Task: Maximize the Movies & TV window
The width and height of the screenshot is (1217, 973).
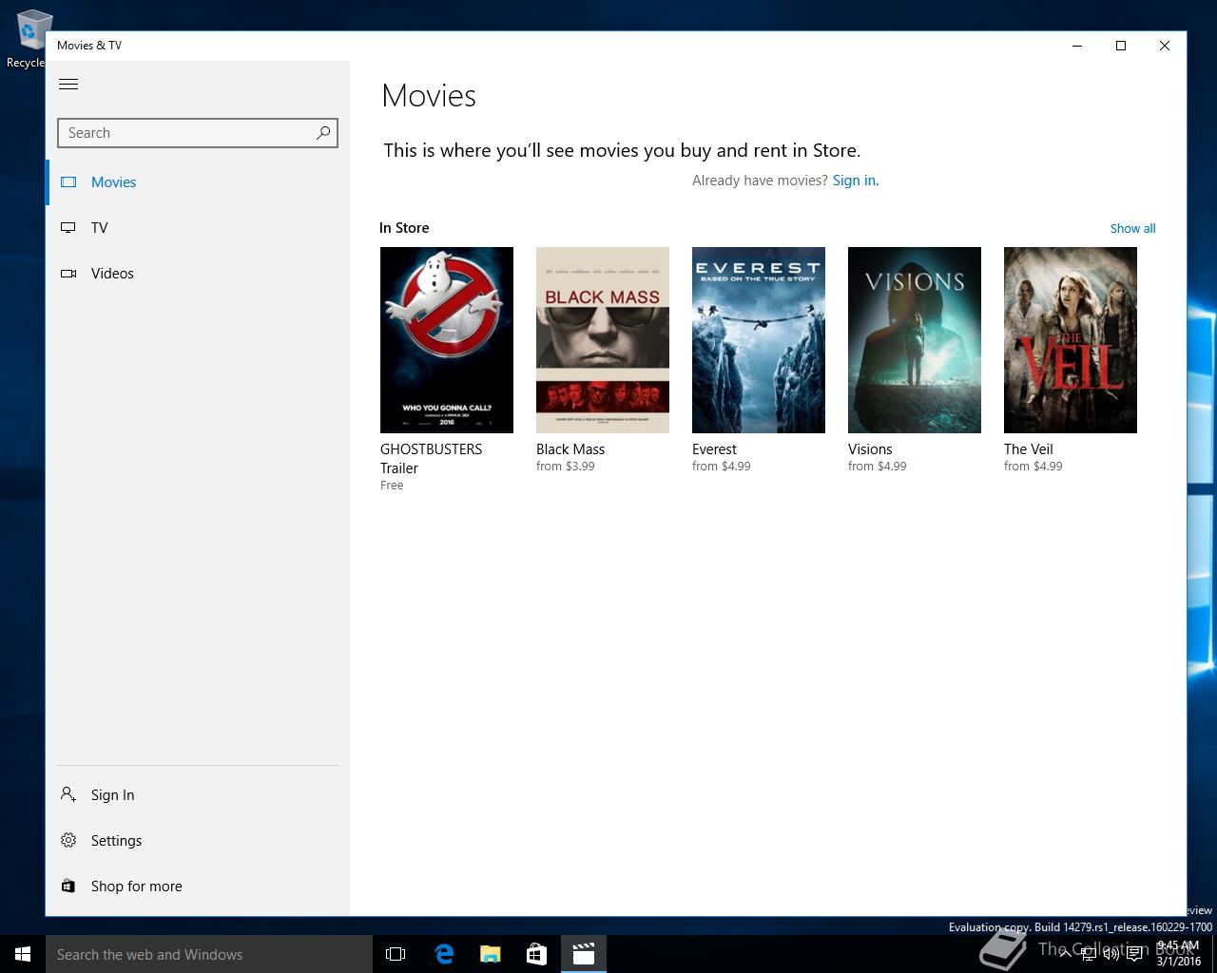Action: pos(1121,46)
